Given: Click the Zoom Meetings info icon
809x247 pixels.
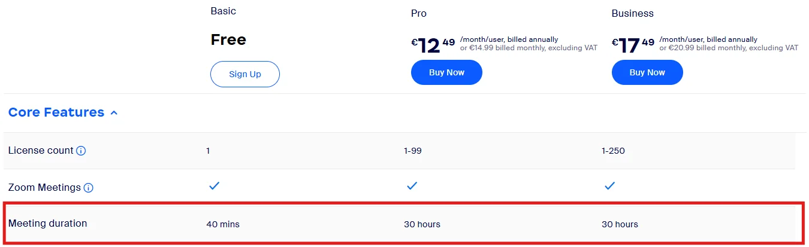Looking at the screenshot, I should 88,188.
